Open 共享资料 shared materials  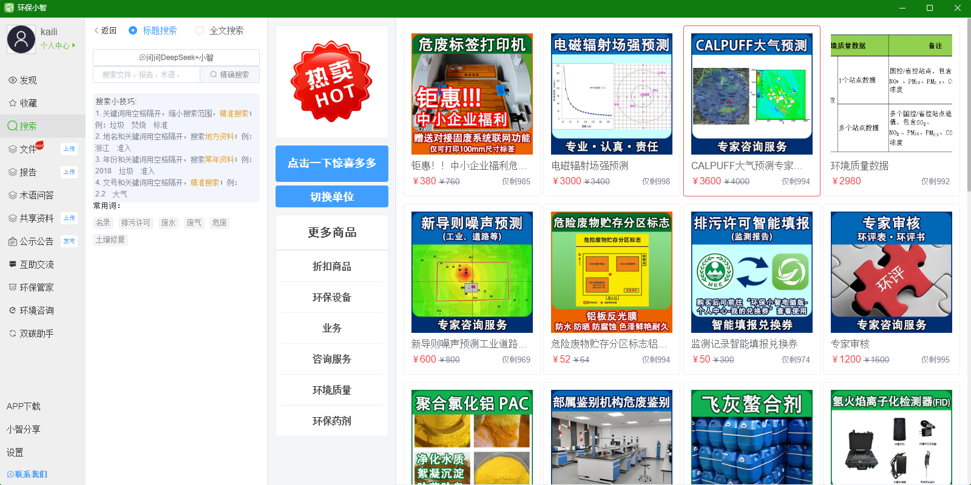point(31,218)
